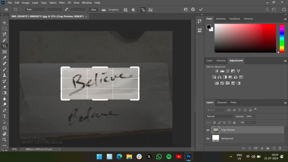Toggle Delete Cropped Pixels option
288x162 pixels.
click(143, 10)
